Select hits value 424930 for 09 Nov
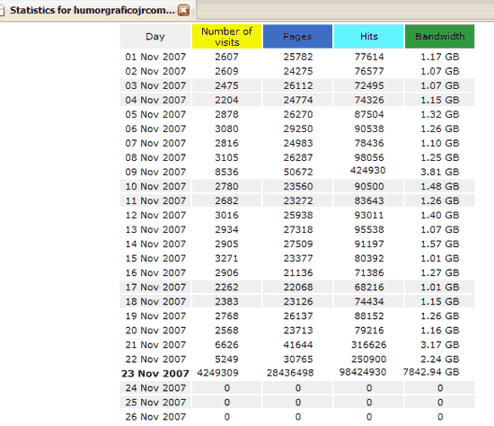 click(367, 171)
